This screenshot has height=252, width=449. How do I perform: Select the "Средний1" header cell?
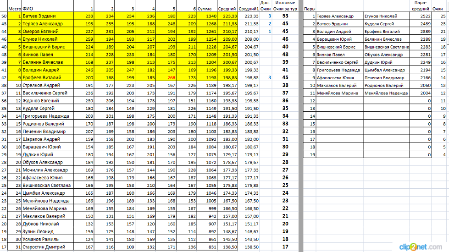pyautogui.click(x=249, y=9)
